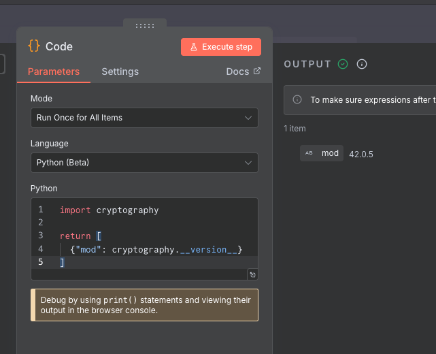The image size is (436, 354).
Task: Click the 'import cryptography' line in the editor
Action: 109,210
